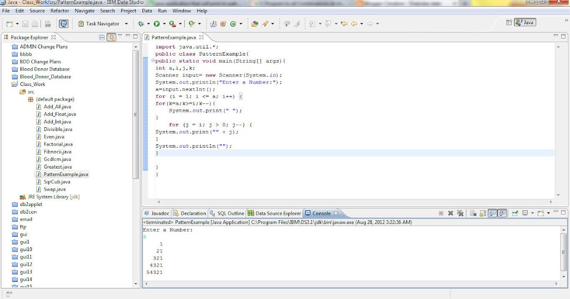Open Search using the flashlight icon

click(264, 23)
